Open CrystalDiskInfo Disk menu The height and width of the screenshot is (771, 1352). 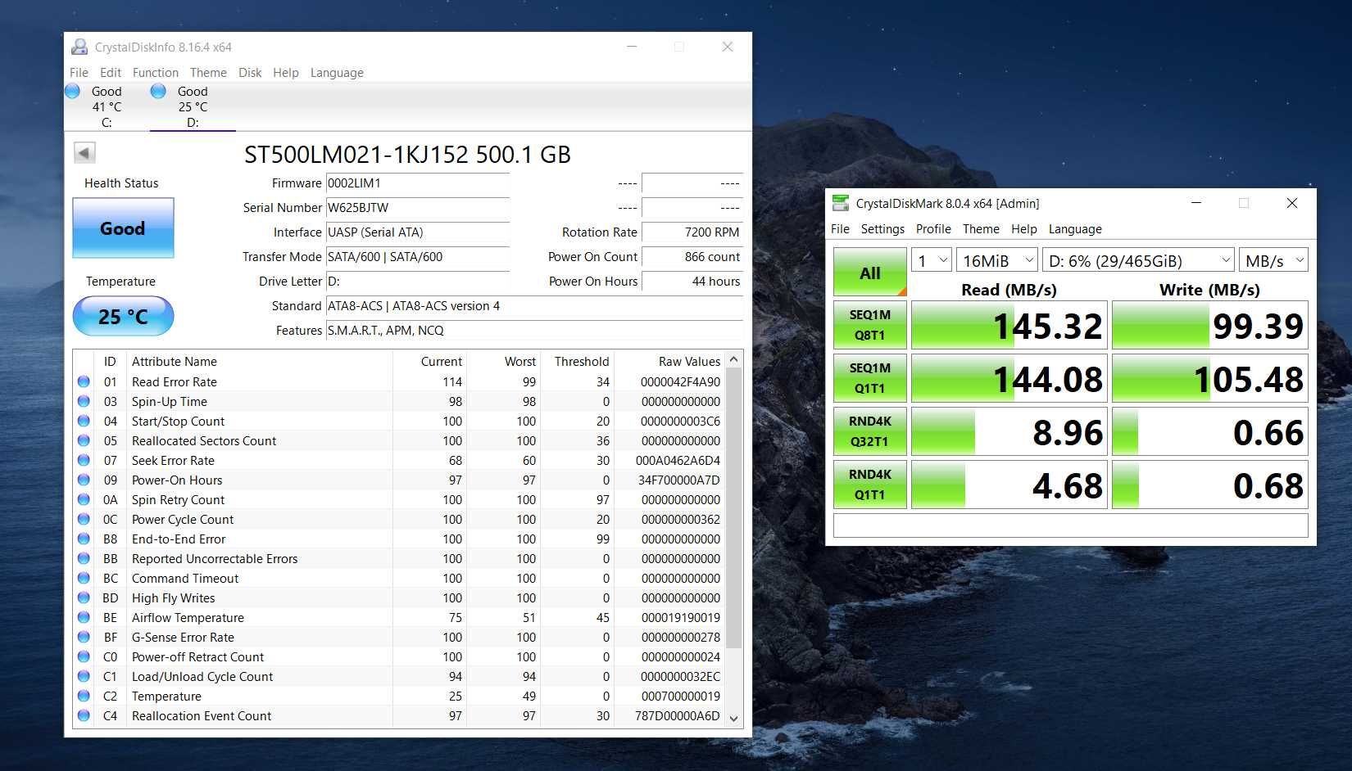coord(250,72)
